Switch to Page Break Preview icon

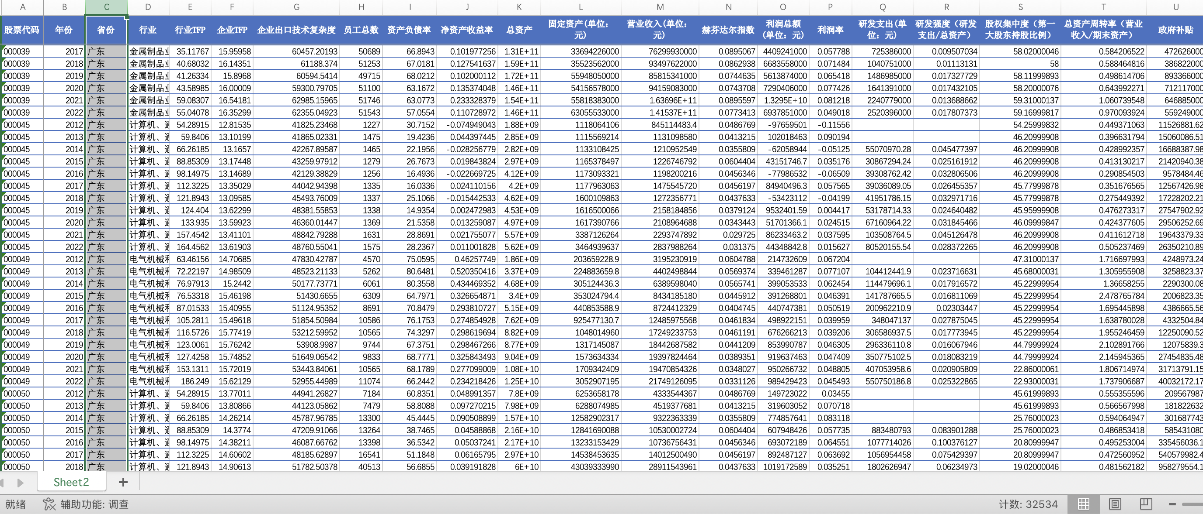tap(1146, 504)
